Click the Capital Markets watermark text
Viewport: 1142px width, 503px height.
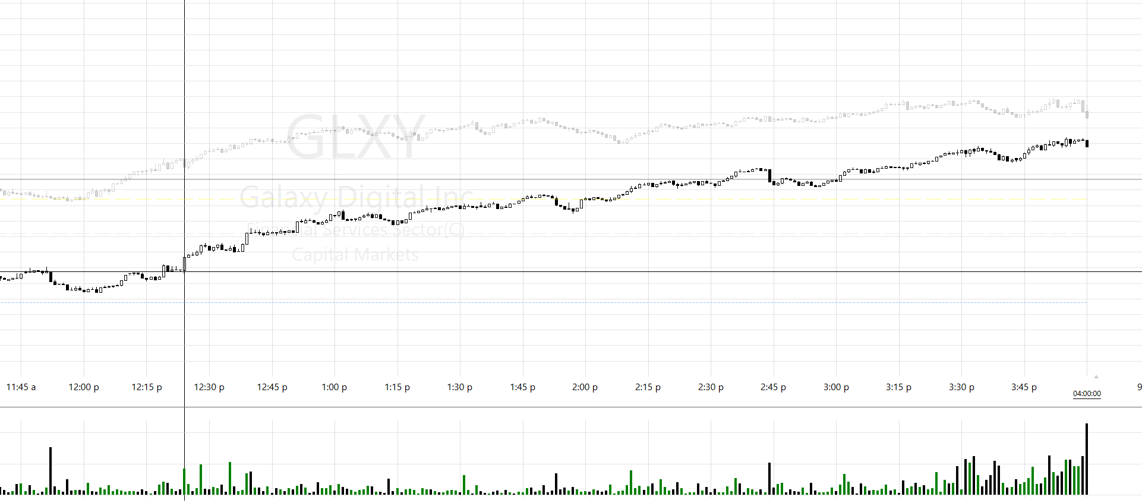355,255
